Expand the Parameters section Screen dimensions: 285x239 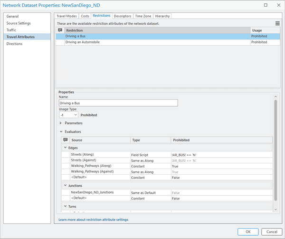(61, 123)
